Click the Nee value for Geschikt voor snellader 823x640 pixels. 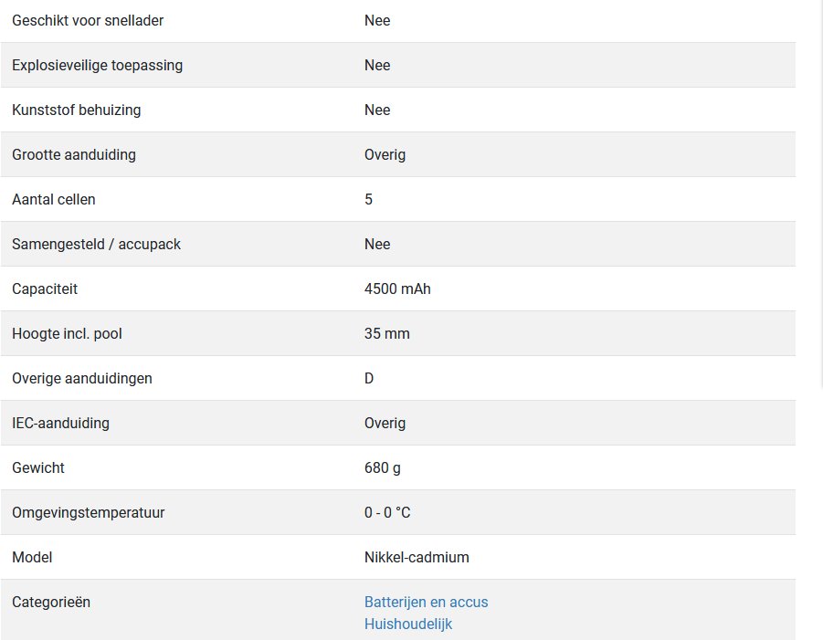pyautogui.click(x=377, y=20)
